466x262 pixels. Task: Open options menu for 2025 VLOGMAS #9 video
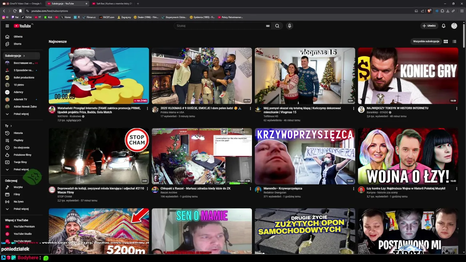point(250,108)
